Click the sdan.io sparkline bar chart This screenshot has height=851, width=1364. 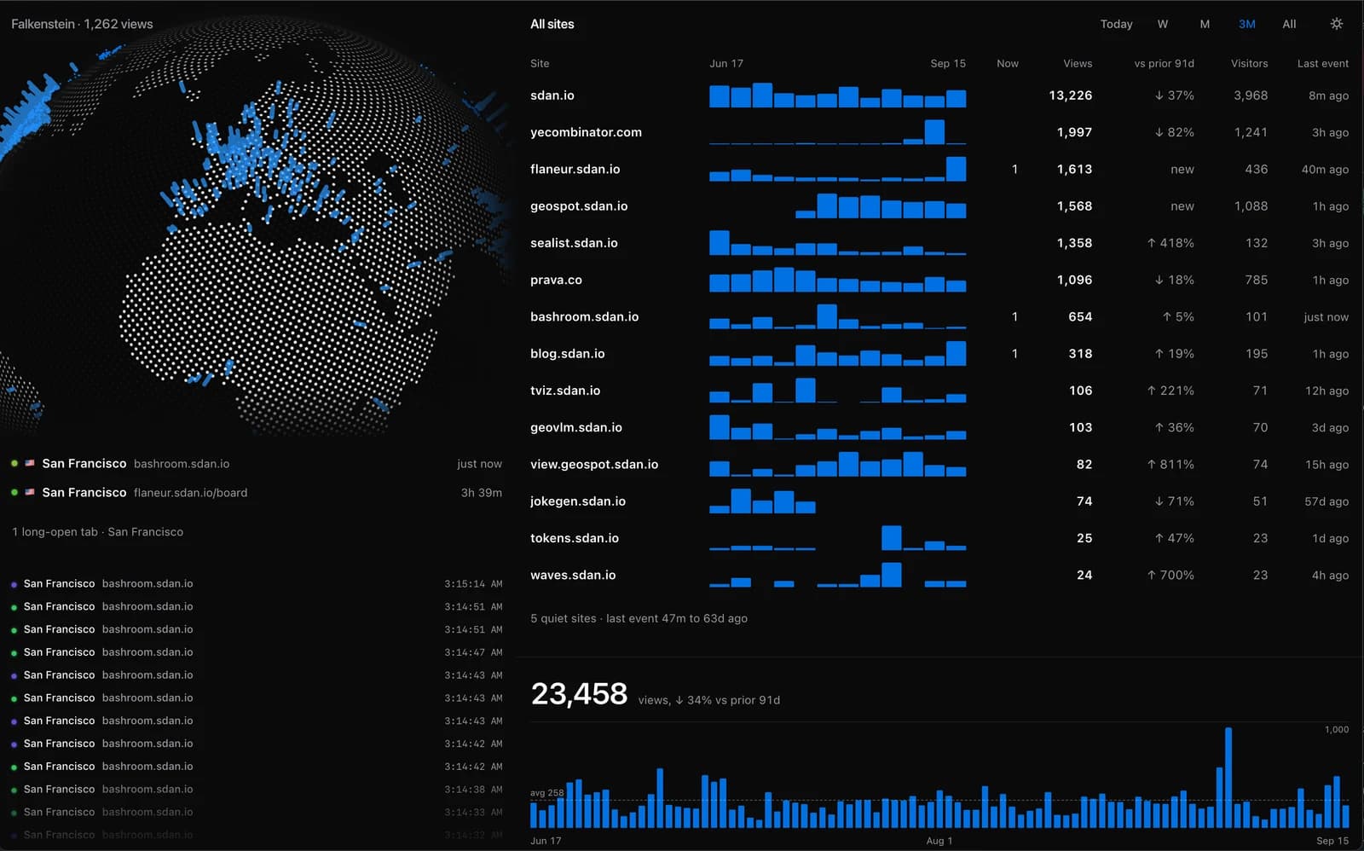[x=837, y=96]
